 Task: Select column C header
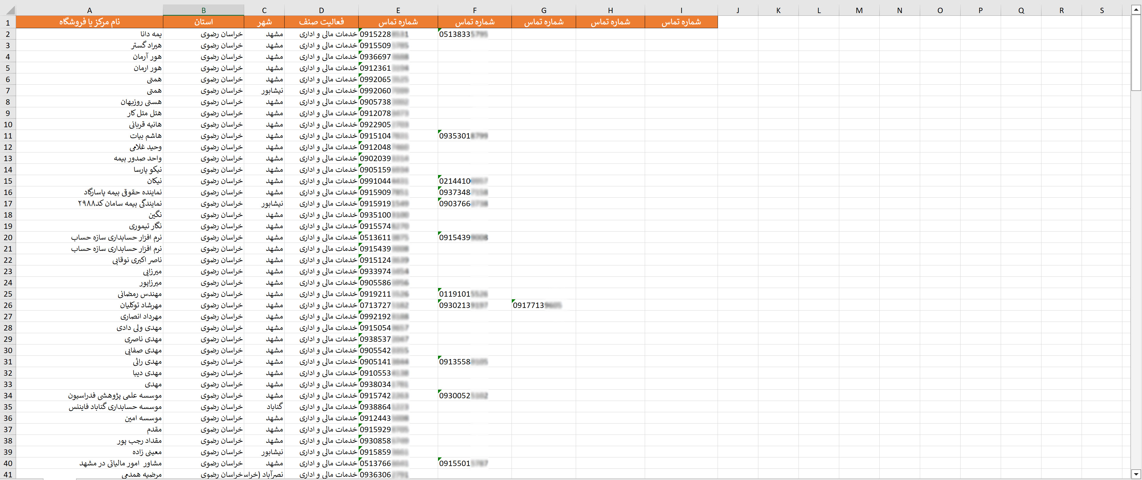pos(264,10)
